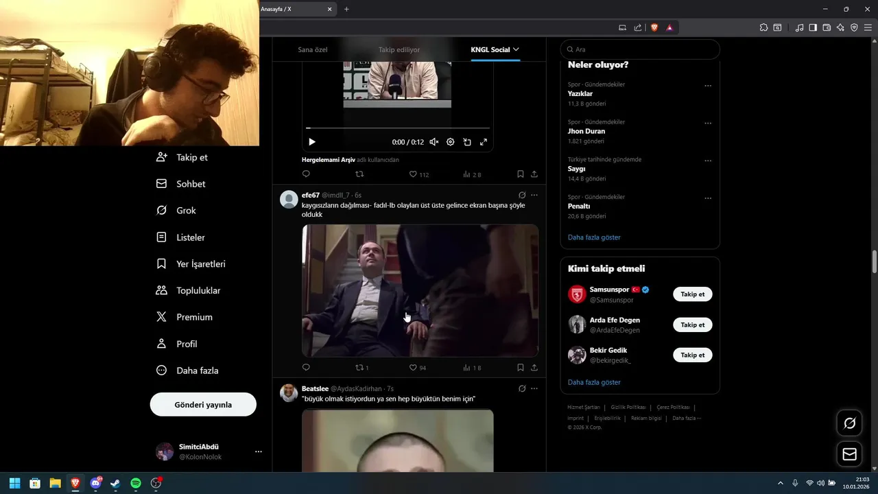Open the floating messages envelope button

coord(849,454)
